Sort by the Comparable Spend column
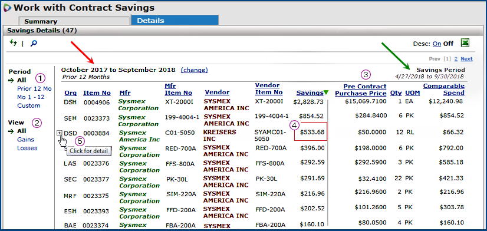This screenshot has width=487, height=231. tap(444, 89)
